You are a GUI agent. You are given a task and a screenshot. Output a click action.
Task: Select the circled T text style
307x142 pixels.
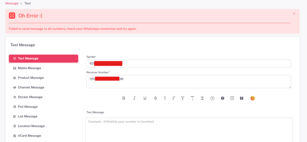tap(212, 98)
